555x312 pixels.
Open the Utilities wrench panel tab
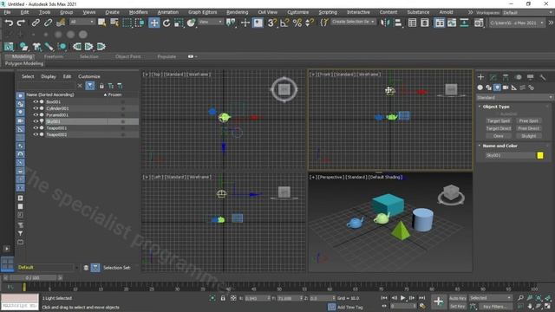click(543, 77)
